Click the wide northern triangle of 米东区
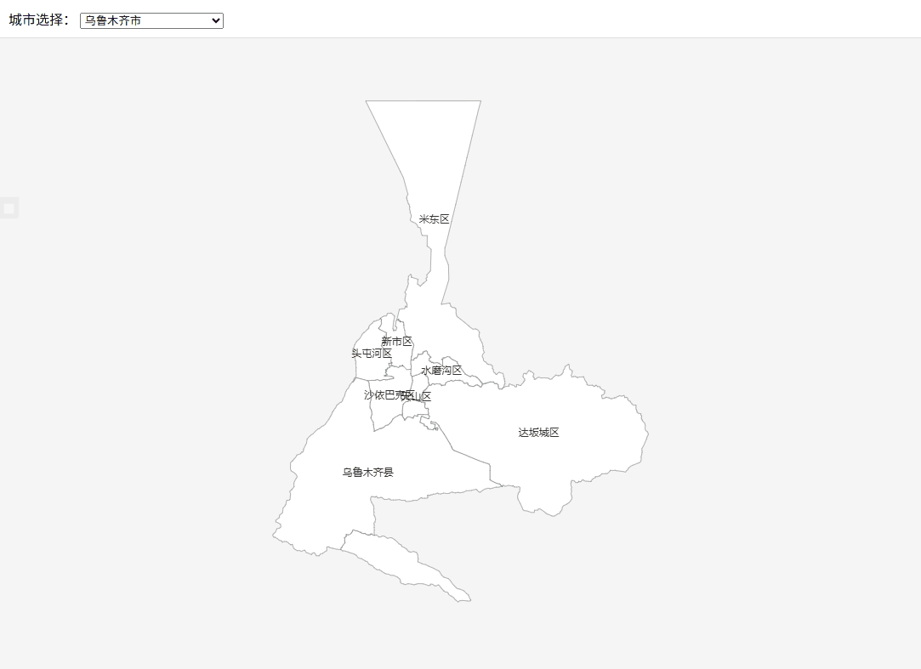The height and width of the screenshot is (669, 921). [424, 136]
